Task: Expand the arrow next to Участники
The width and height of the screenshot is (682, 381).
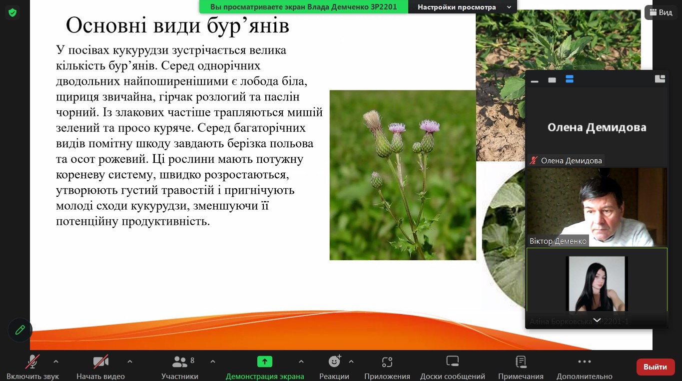Action: pos(213,362)
